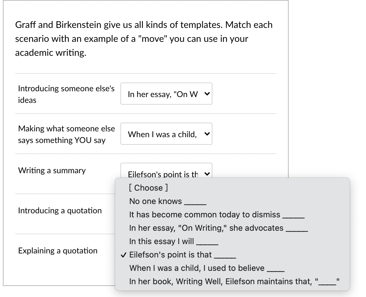Viewport: 366px width, 297px height.
Task: Pick "In her essay, On Writing, she advocates"
Action: coord(218,228)
